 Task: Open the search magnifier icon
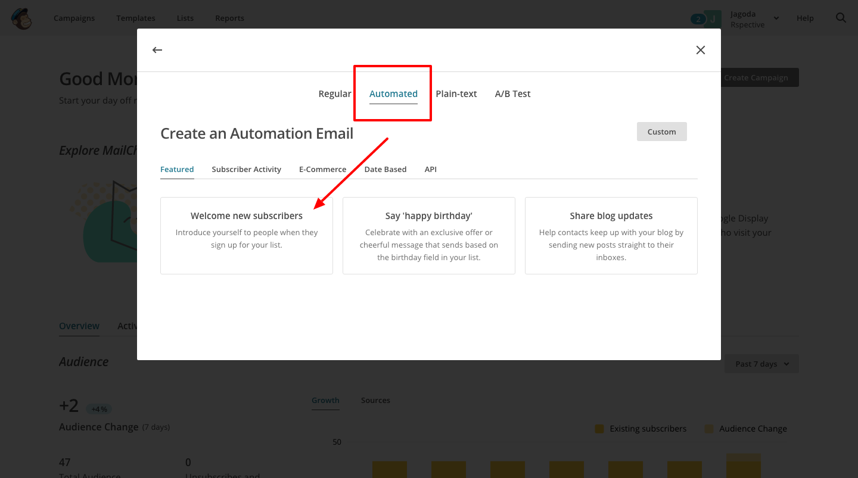pos(841,18)
